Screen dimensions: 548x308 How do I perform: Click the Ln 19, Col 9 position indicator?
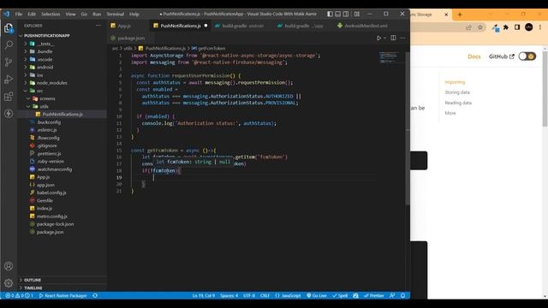pyautogui.click(x=204, y=296)
